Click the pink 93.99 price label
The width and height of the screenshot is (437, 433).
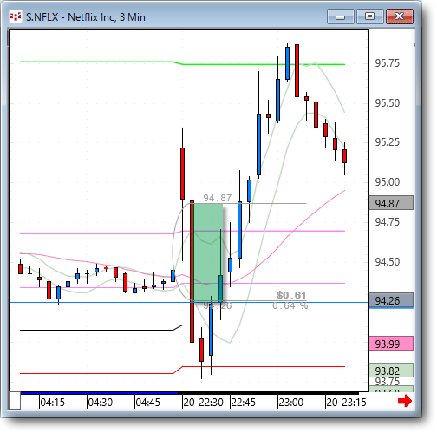coord(391,344)
